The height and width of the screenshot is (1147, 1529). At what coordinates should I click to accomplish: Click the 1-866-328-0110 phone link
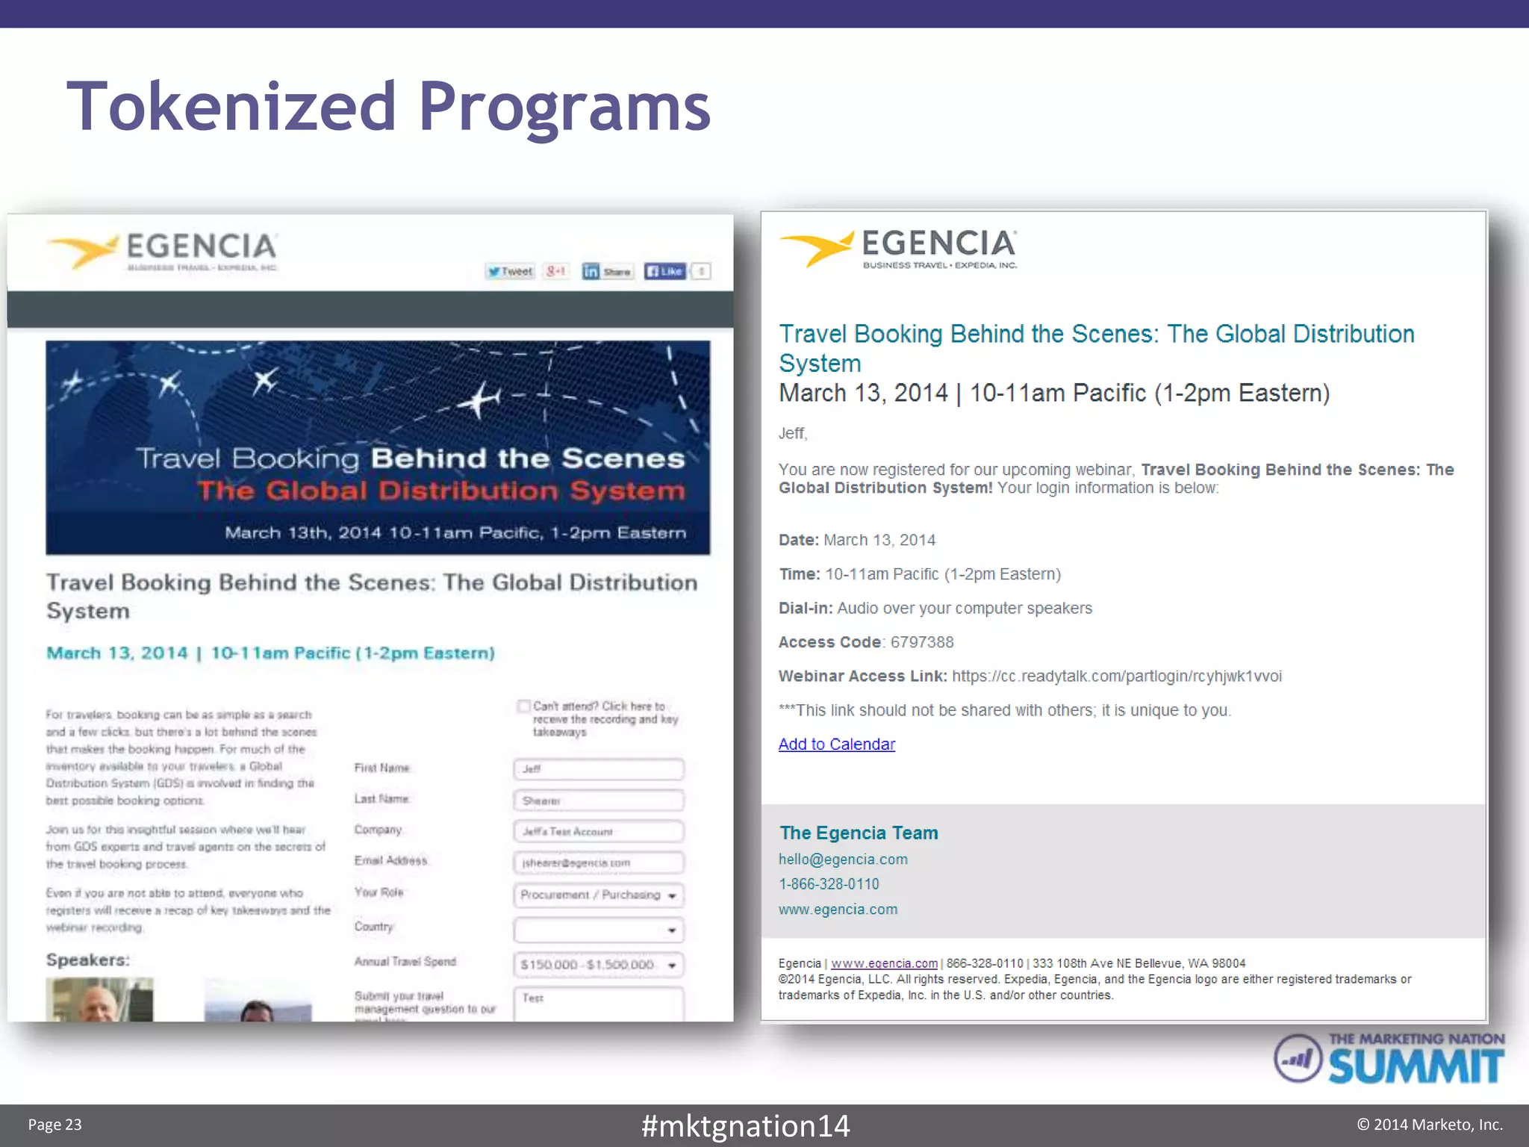(x=829, y=884)
